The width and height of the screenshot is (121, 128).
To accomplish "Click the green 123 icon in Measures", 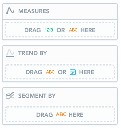I will (49, 30).
